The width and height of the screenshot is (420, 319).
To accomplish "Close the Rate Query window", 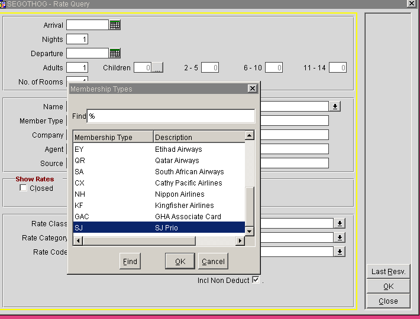I will coord(412,3).
